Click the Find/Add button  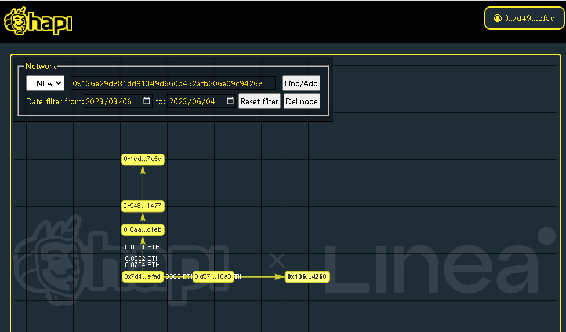pos(301,83)
